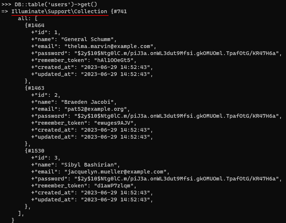Click the remember_token value hAl1OOeGt5
This screenshot has width=286, height=223.
click(114, 60)
